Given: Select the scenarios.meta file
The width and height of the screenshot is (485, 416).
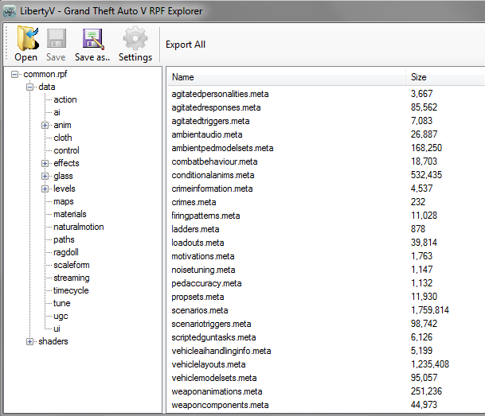Looking at the screenshot, I should (200, 309).
